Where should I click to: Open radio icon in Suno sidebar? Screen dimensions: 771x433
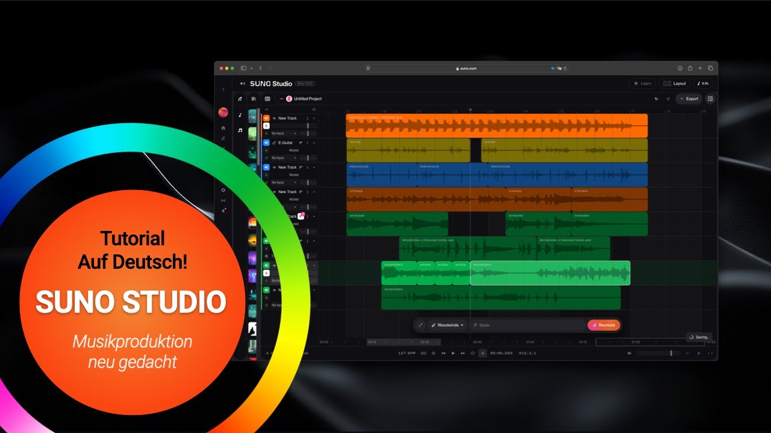[223, 200]
